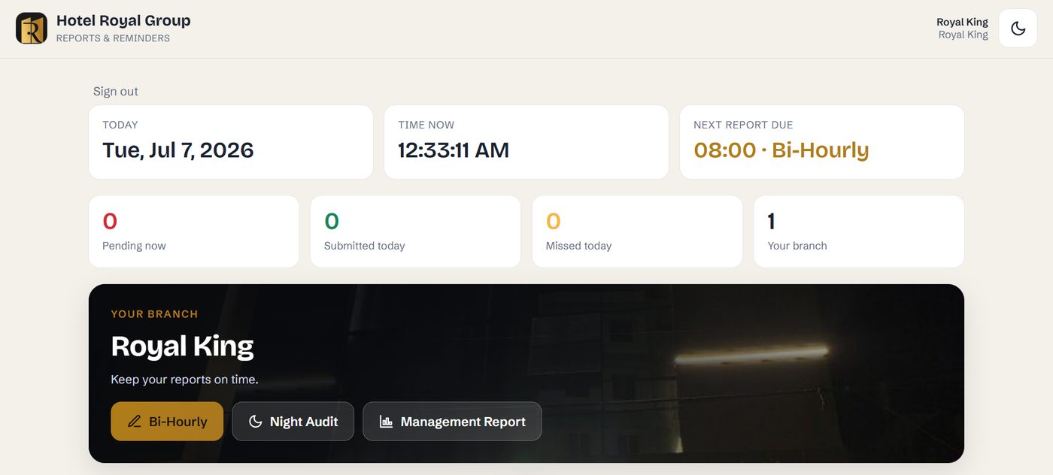Click the chart icon on Management Report button
Image resolution: width=1053 pixels, height=475 pixels.
coord(387,422)
